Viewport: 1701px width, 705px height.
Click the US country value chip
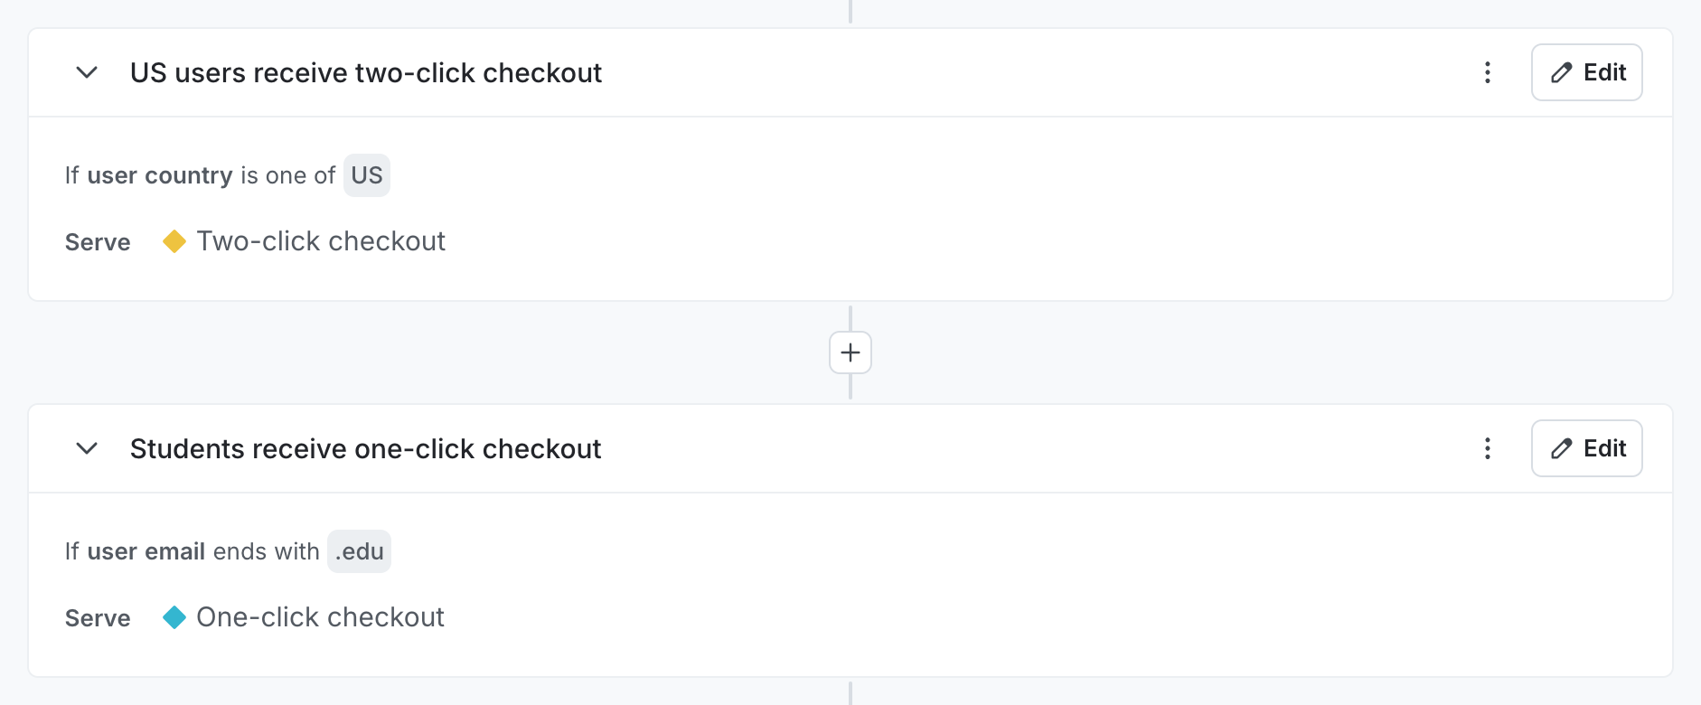tap(366, 174)
